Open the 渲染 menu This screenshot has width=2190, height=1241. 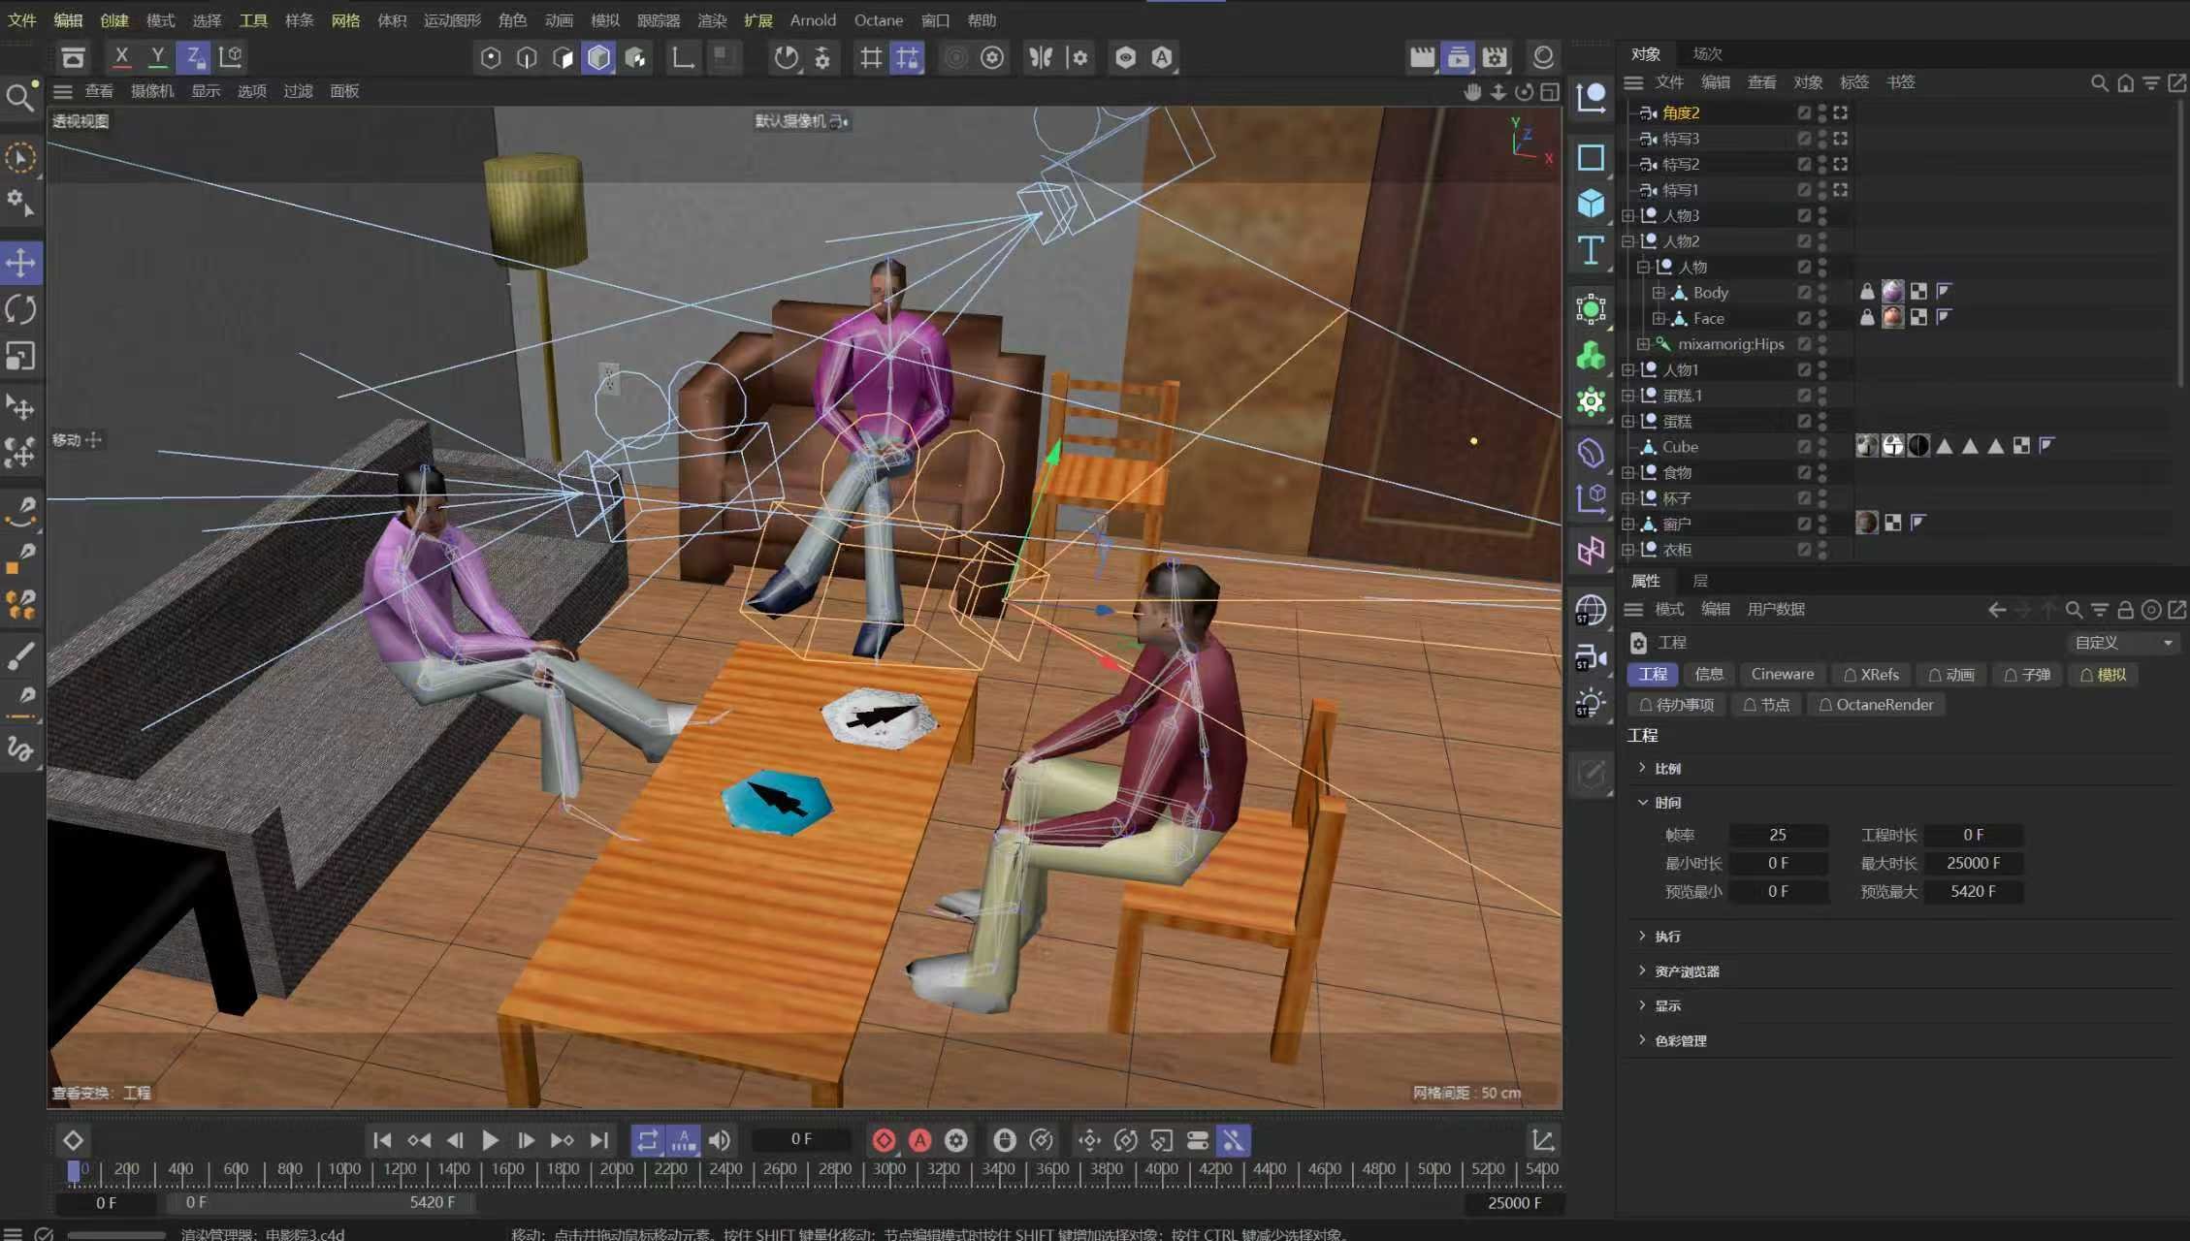(711, 20)
